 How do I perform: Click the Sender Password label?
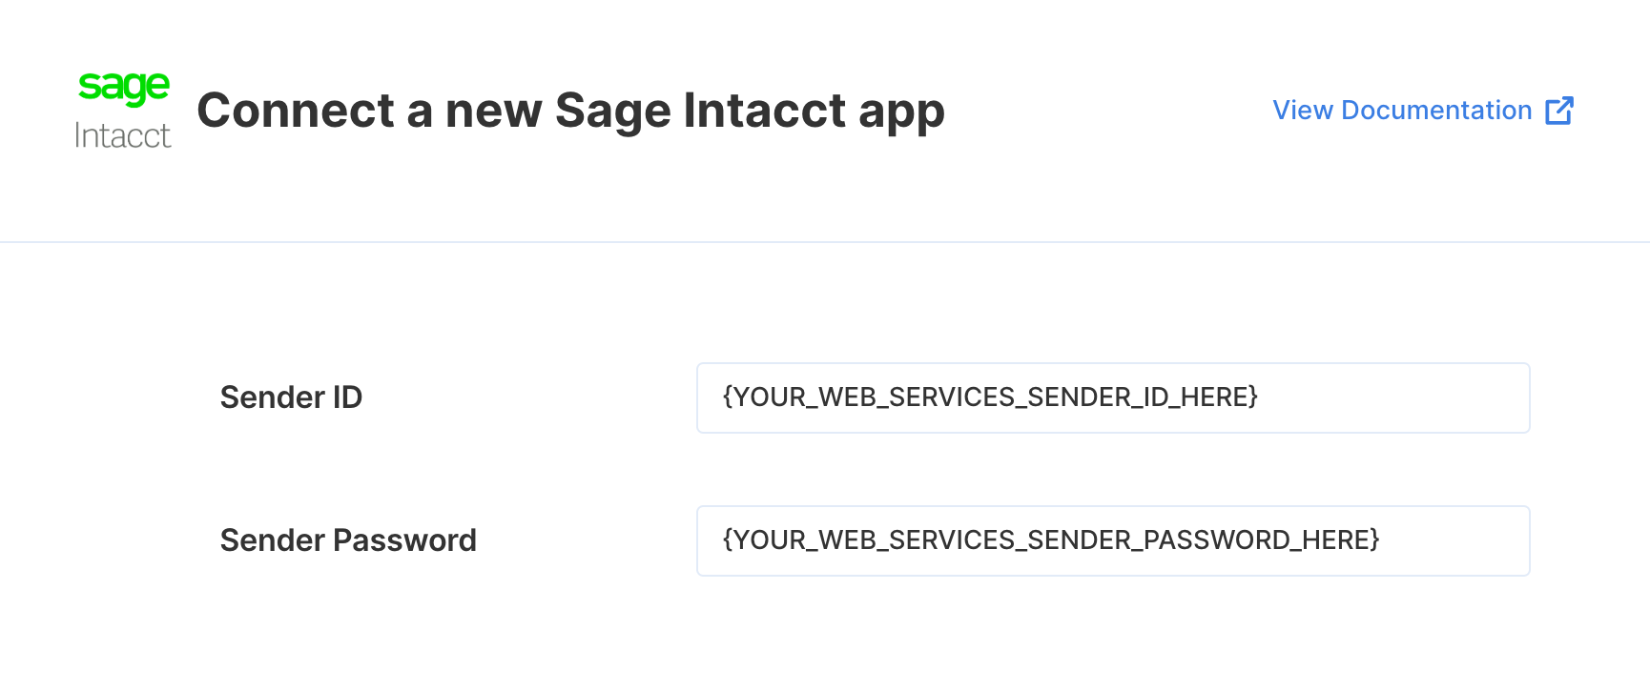(x=348, y=540)
